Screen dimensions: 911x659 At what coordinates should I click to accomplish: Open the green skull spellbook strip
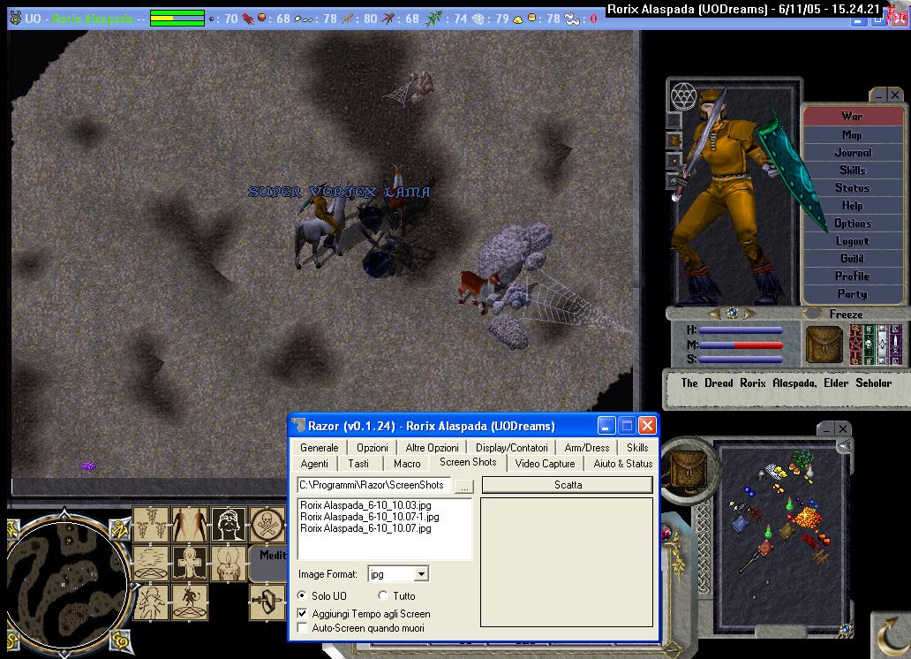(x=869, y=345)
